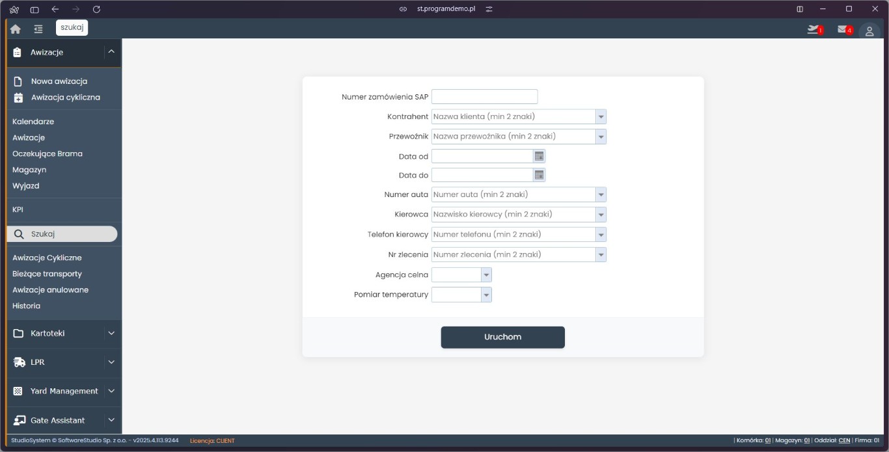Go back in browser history
The width and height of the screenshot is (889, 452).
click(55, 9)
